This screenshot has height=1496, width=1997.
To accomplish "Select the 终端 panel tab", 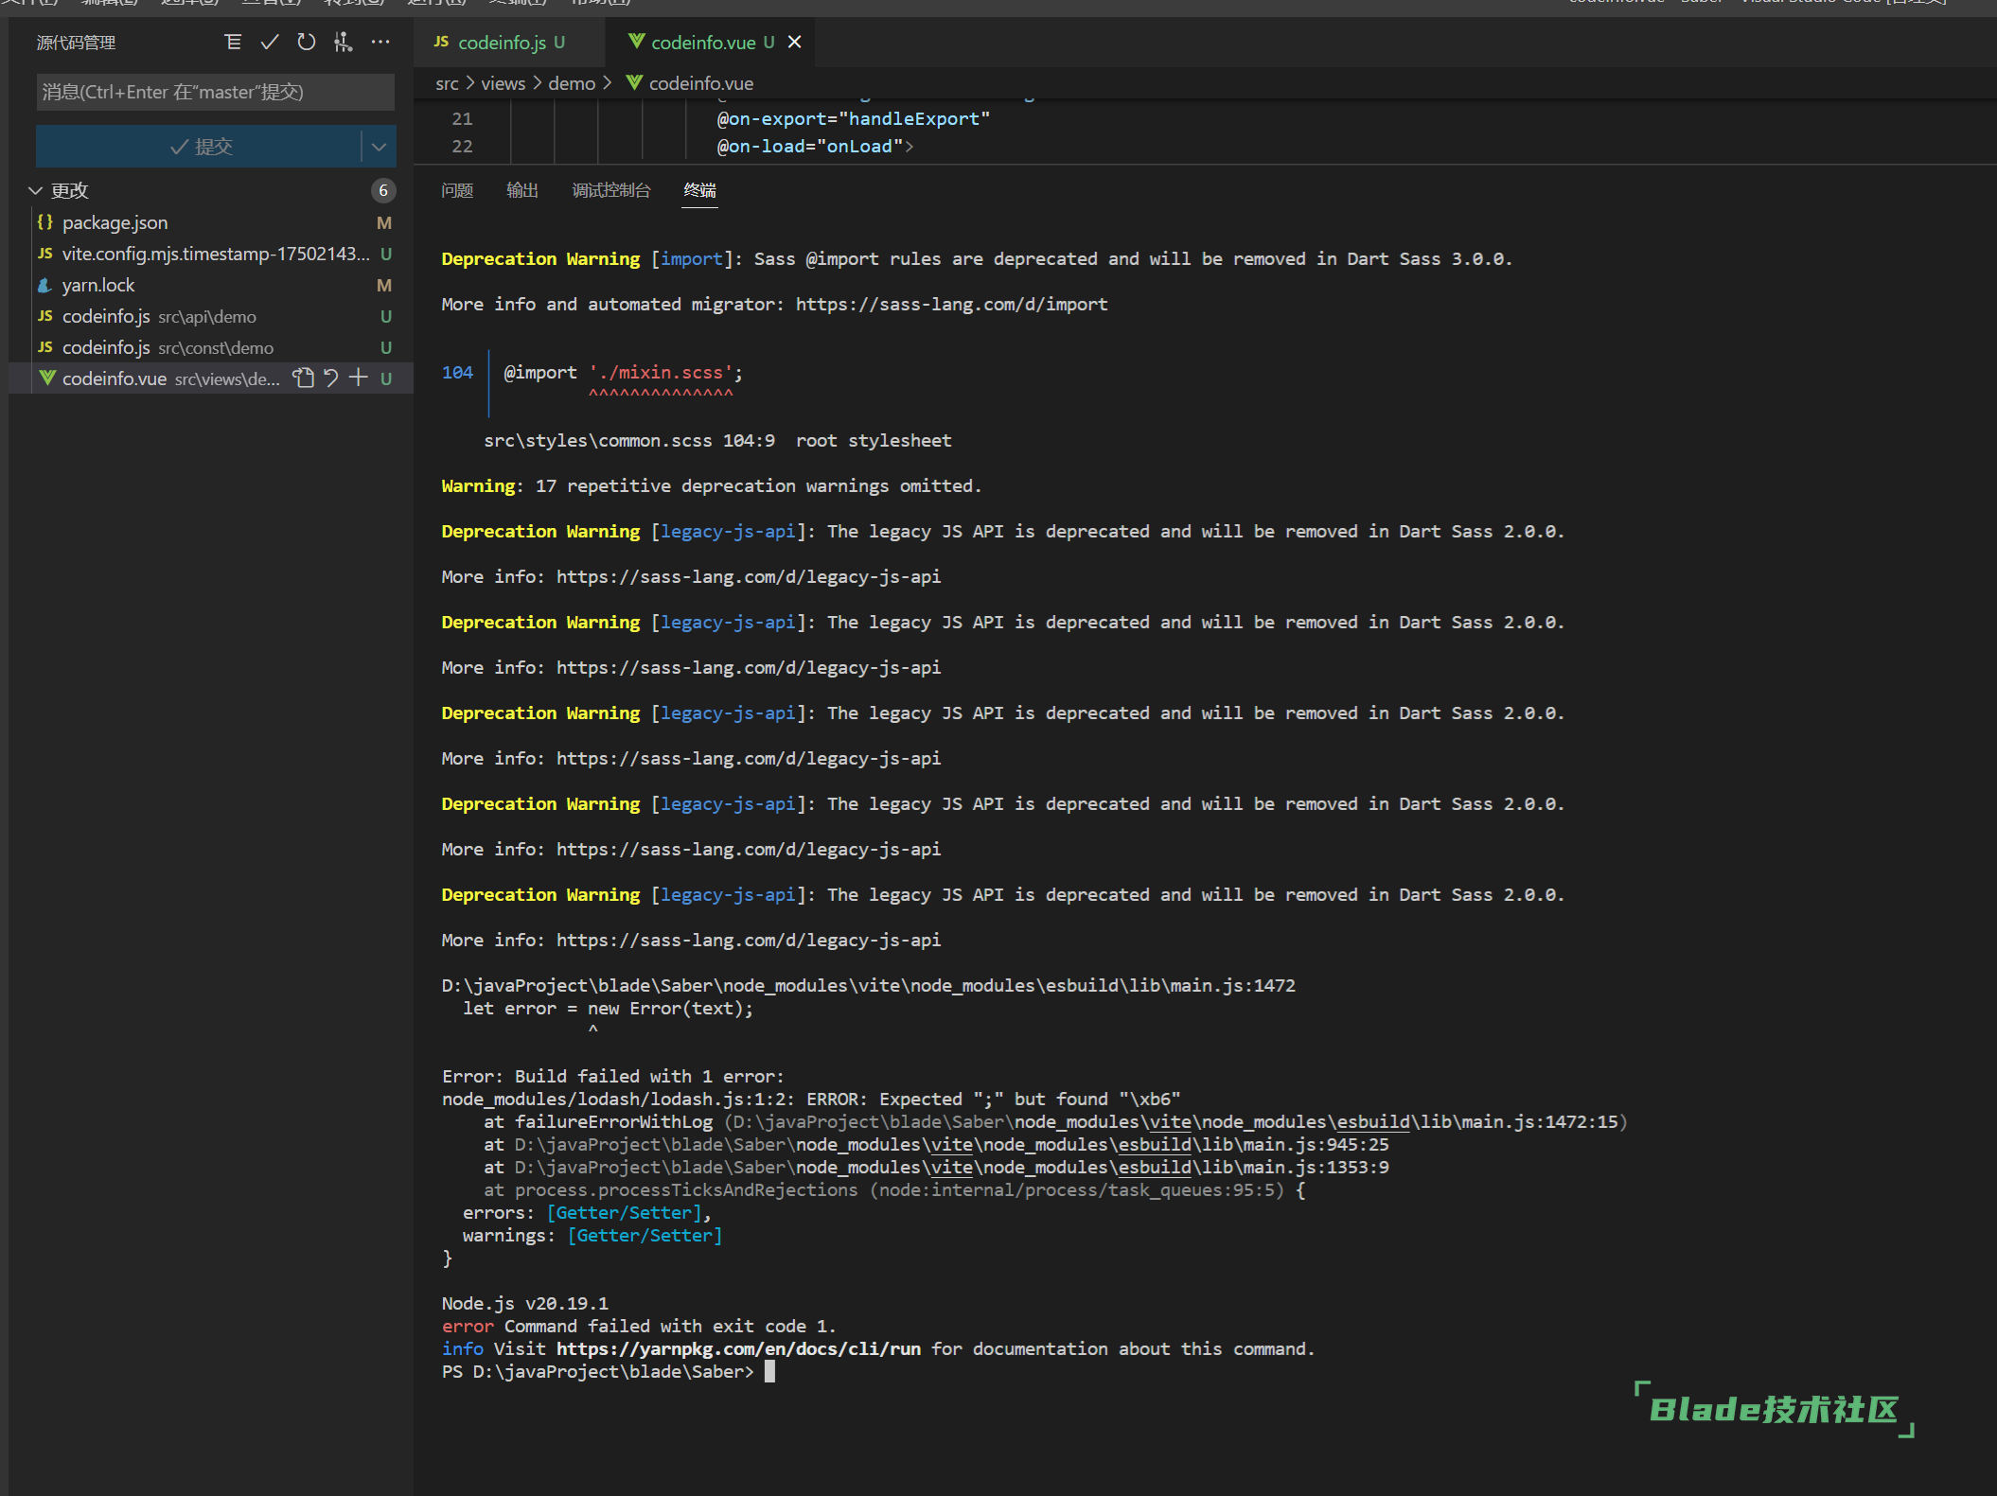I will tap(700, 190).
